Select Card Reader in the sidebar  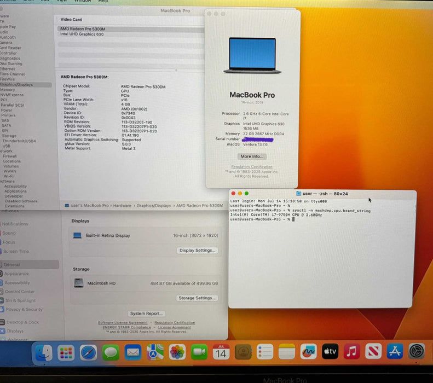[10, 48]
